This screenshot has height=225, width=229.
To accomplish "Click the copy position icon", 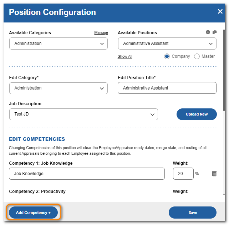I will click(214, 32).
